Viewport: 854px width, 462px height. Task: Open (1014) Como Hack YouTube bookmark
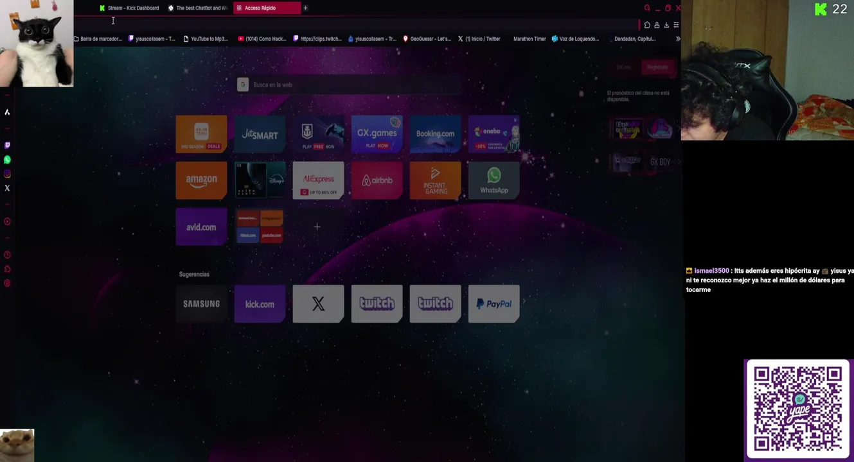(x=262, y=39)
